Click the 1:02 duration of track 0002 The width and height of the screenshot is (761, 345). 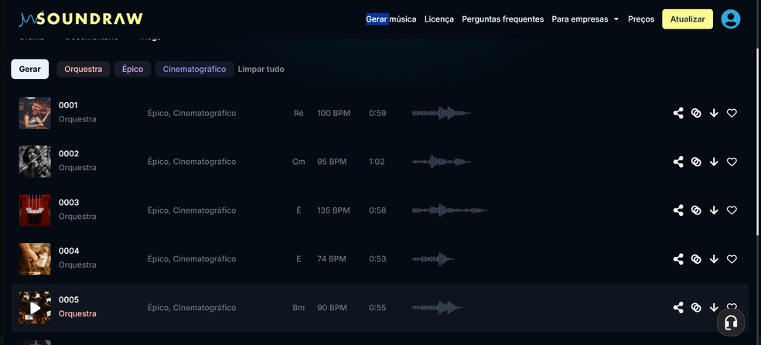click(377, 162)
